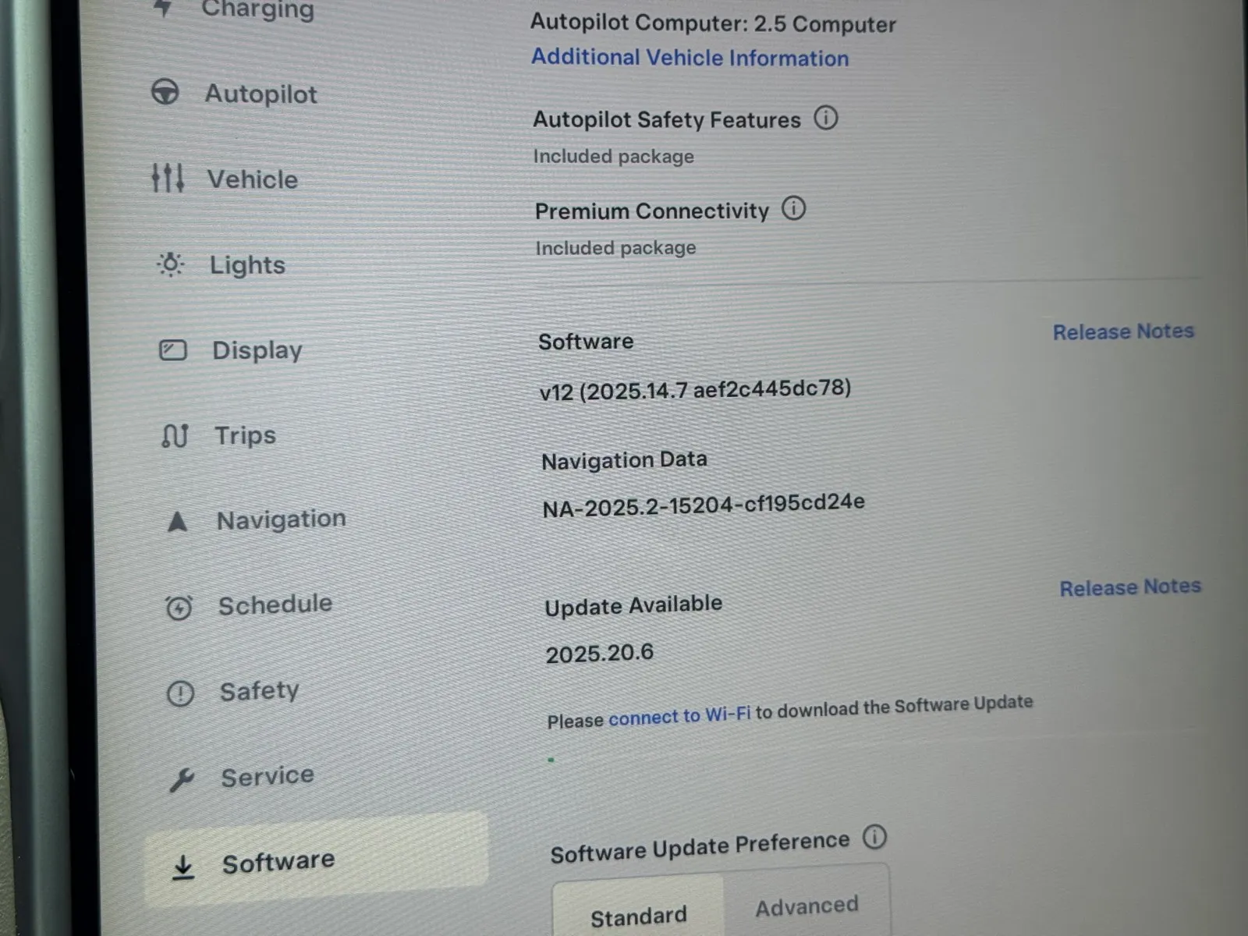Select Advanced software update preference
Image resolution: width=1248 pixels, height=936 pixels.
pos(807,906)
